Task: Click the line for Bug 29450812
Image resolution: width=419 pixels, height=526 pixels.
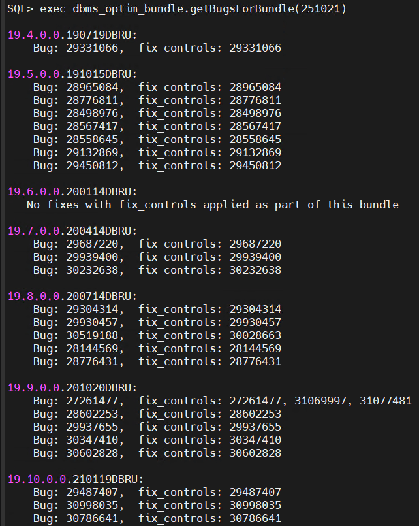Action: 157,165
